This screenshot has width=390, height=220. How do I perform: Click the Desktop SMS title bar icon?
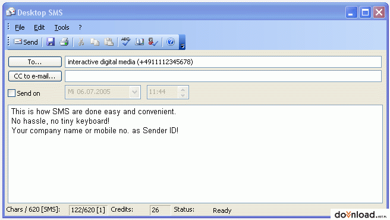(x=11, y=12)
